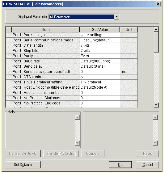
Task: Click the right help pane scroll down arrow
Action: tap(155, 143)
